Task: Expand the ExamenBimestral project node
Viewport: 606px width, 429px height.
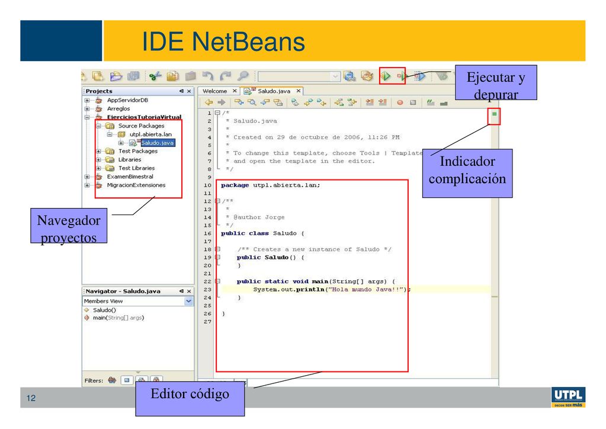Action: (x=87, y=177)
